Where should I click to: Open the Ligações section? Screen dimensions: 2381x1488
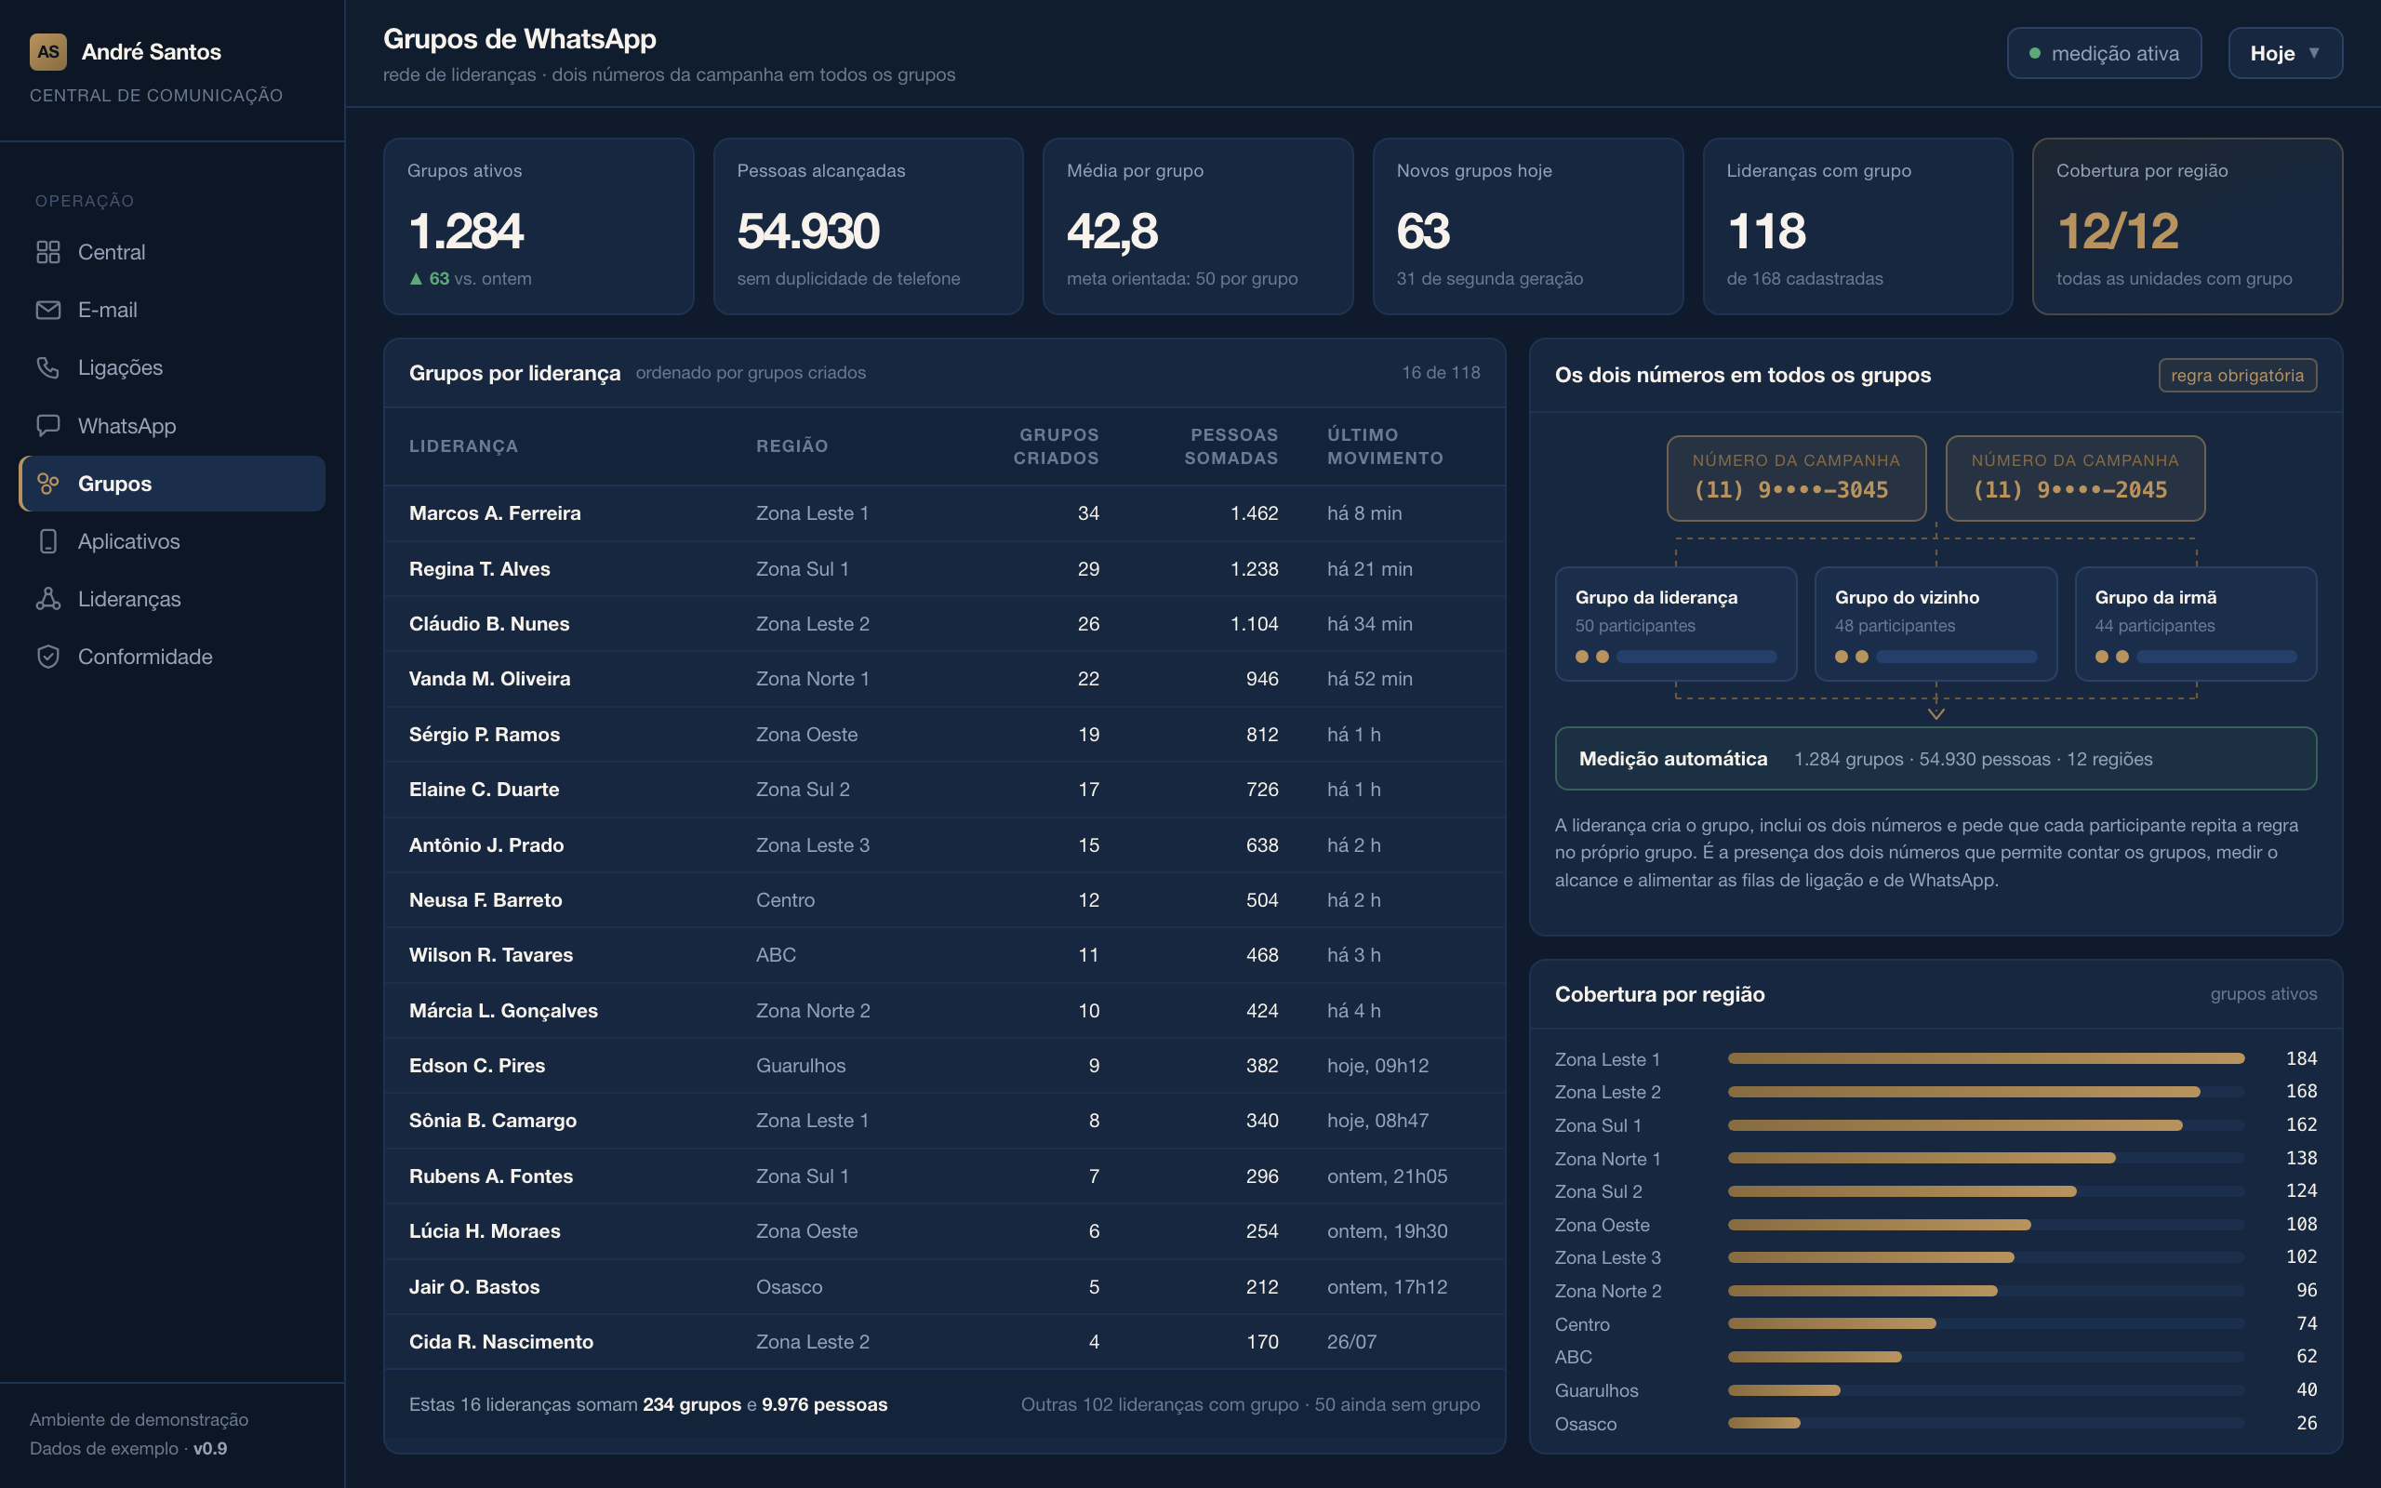coord(172,367)
